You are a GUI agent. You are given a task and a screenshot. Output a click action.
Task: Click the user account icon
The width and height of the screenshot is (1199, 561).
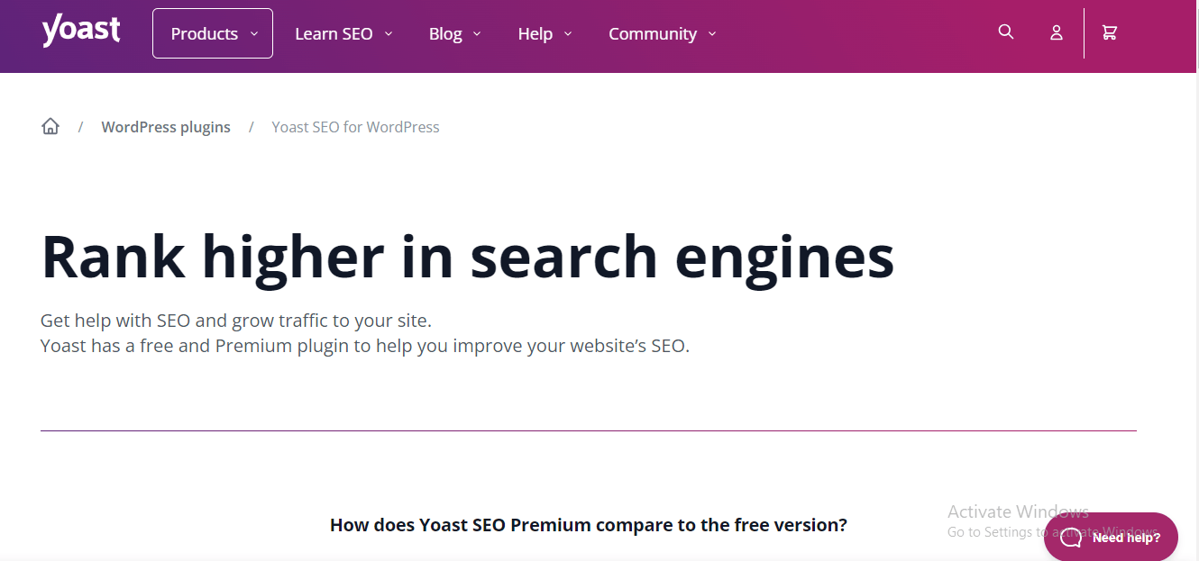click(x=1056, y=32)
